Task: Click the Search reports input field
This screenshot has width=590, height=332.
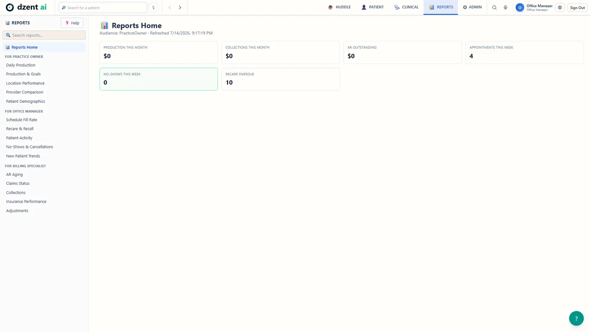Action: click(x=44, y=35)
